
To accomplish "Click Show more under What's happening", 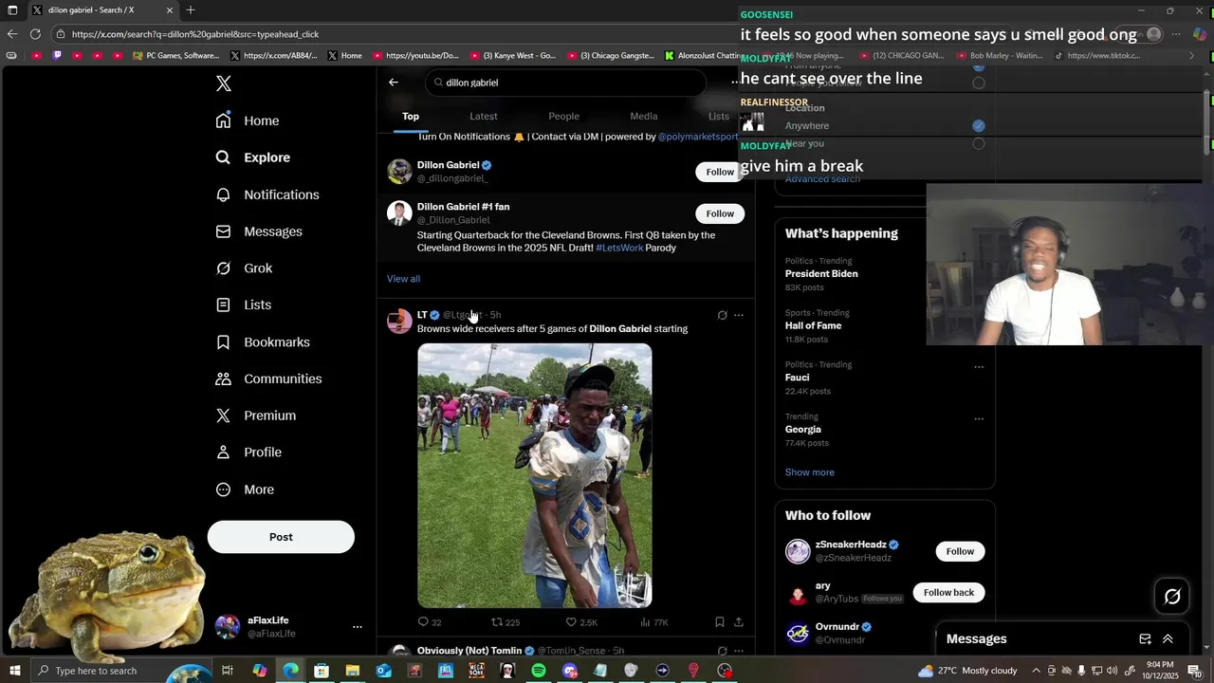I will tap(809, 472).
